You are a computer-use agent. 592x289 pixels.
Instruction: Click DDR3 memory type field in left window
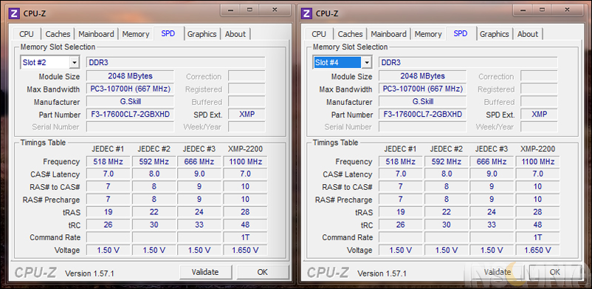click(x=176, y=62)
